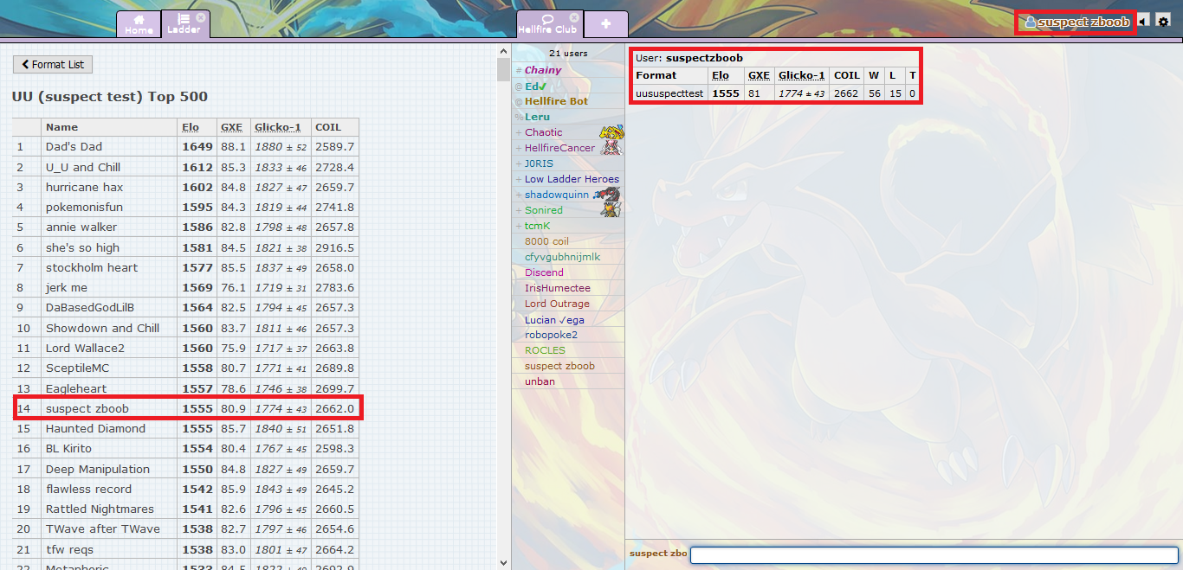This screenshot has width=1183, height=570.
Task: Click user Hellfire Bot in list
Action: point(556,101)
